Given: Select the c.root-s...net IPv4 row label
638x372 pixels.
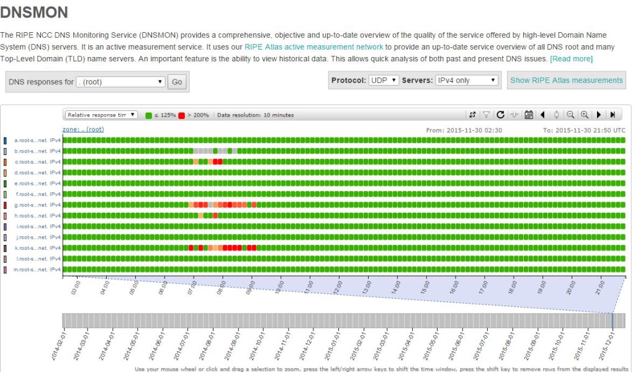Looking at the screenshot, I should coord(37,162).
